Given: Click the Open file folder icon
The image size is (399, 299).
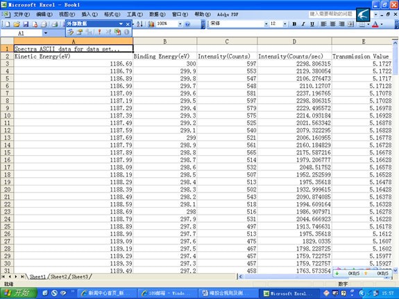Looking at the screenshot, I should click(17, 24).
